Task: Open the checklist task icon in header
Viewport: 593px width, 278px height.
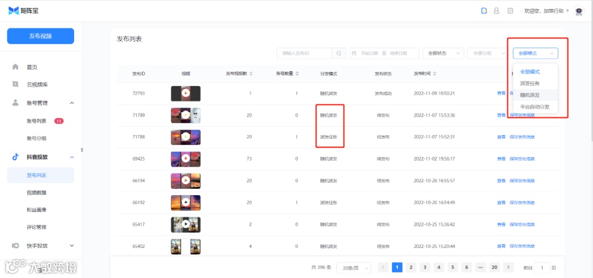Action: (510, 10)
